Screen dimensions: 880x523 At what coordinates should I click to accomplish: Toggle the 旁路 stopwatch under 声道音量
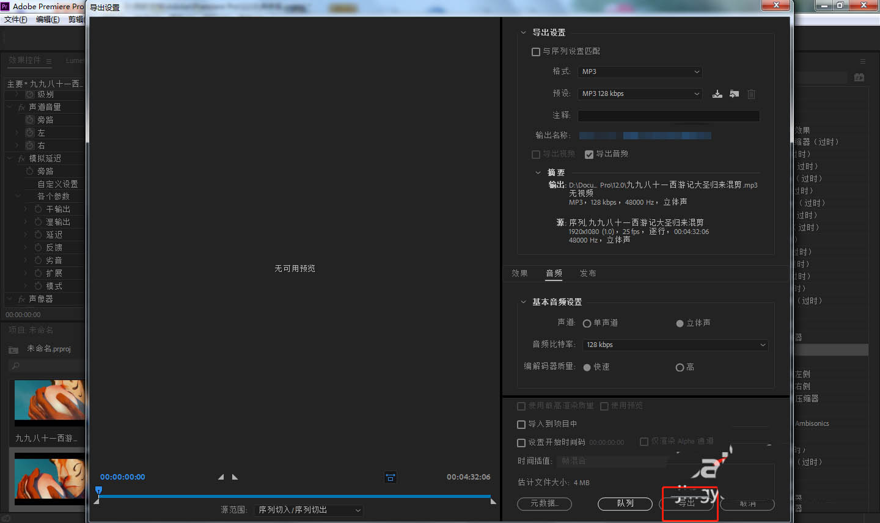coord(30,120)
